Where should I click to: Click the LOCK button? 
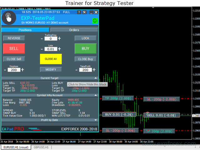pyautogui.click(x=85, y=38)
